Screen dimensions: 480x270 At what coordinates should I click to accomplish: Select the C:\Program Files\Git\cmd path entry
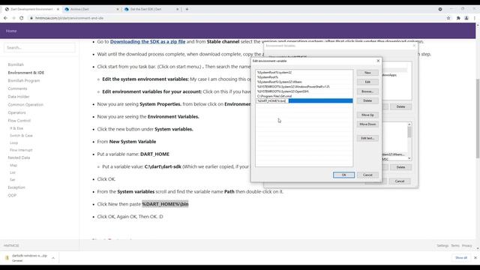click(x=304, y=96)
